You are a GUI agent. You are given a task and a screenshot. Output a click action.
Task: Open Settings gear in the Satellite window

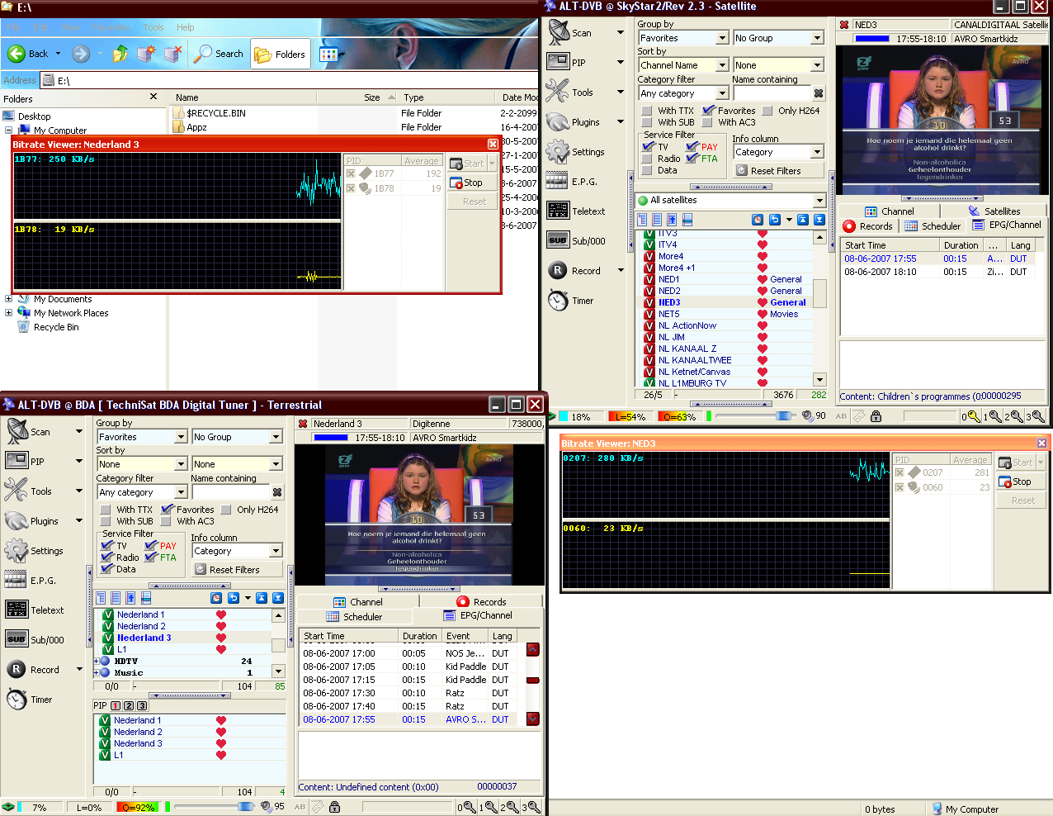(559, 152)
